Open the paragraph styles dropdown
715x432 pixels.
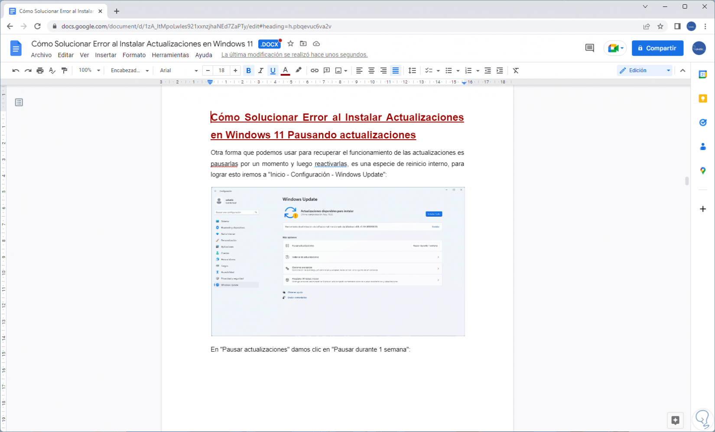(130, 70)
